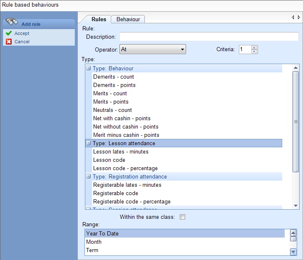
Task: Click the Type list scroll down arrow
Action: tap(296, 206)
